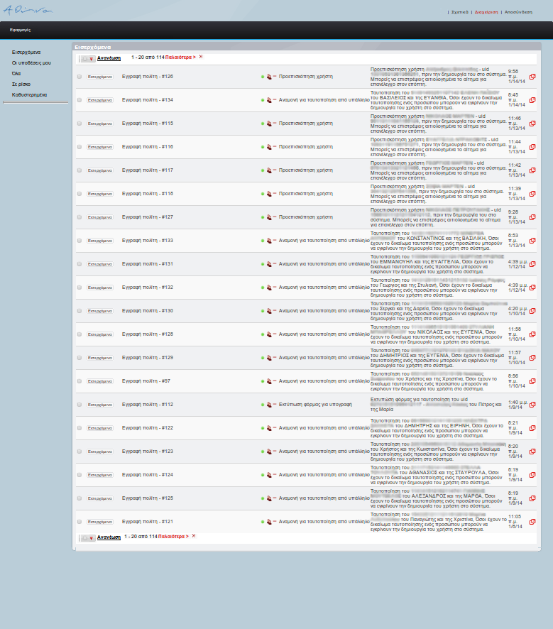The width and height of the screenshot is (553, 629).
Task: Click the Αθηνά logo in the header
Action: [28, 10]
